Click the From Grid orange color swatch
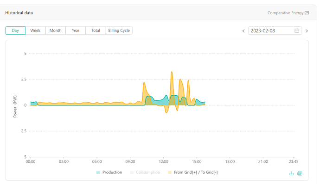 point(170,172)
